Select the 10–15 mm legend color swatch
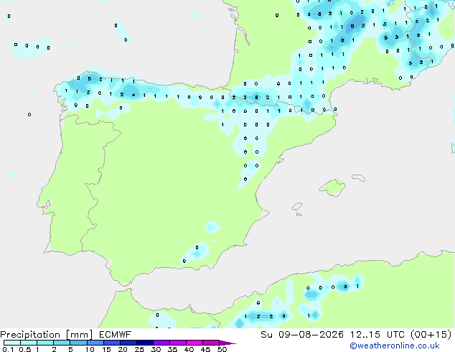This screenshot has height=352, width=455. point(95,343)
